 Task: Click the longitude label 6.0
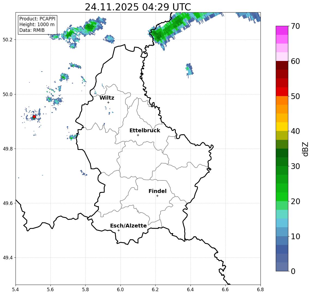pyautogui.click(x=120, y=290)
